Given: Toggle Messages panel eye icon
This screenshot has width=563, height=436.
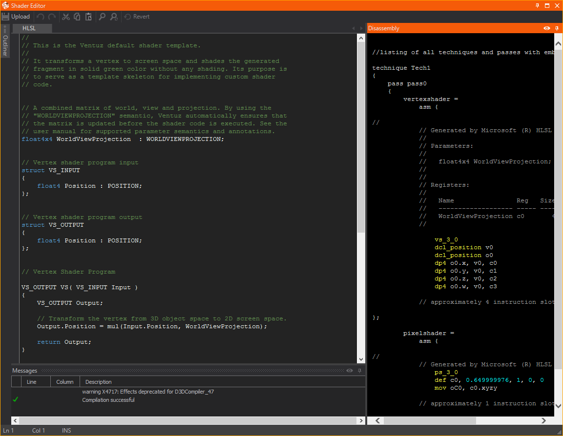Looking at the screenshot, I should tap(350, 371).
